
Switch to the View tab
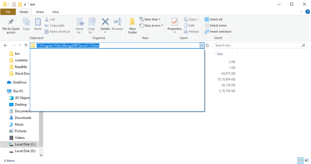(x=55, y=12)
